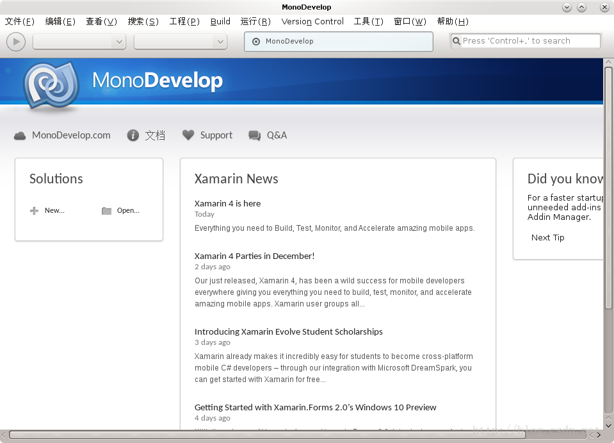Click the cloud icon next to MonoDevelop.com

pos(20,136)
